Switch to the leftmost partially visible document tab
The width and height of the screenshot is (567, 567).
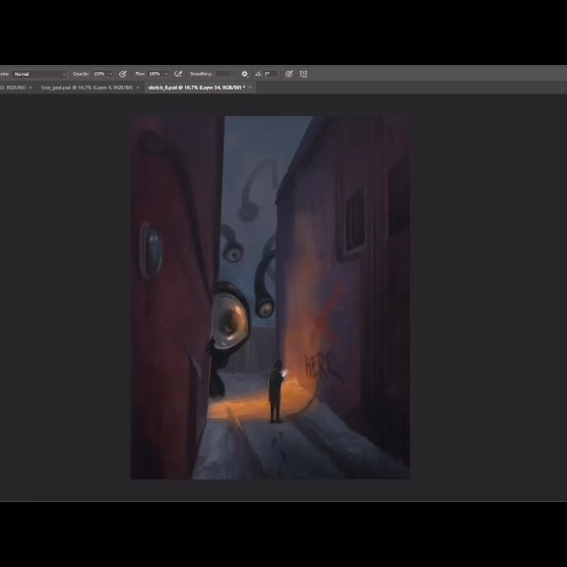[13, 88]
